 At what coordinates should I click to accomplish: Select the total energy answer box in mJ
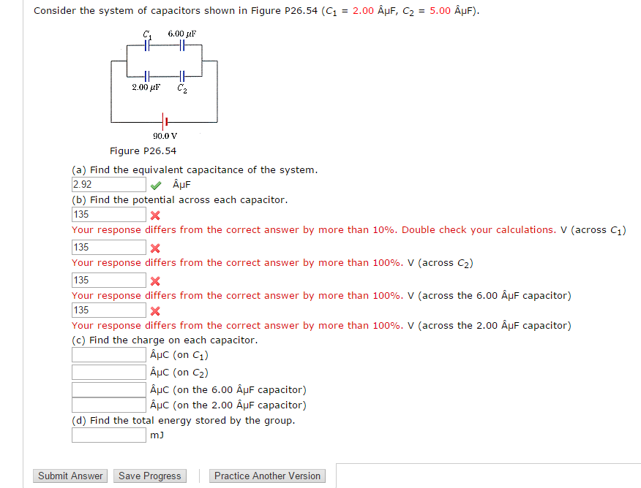tap(108, 434)
